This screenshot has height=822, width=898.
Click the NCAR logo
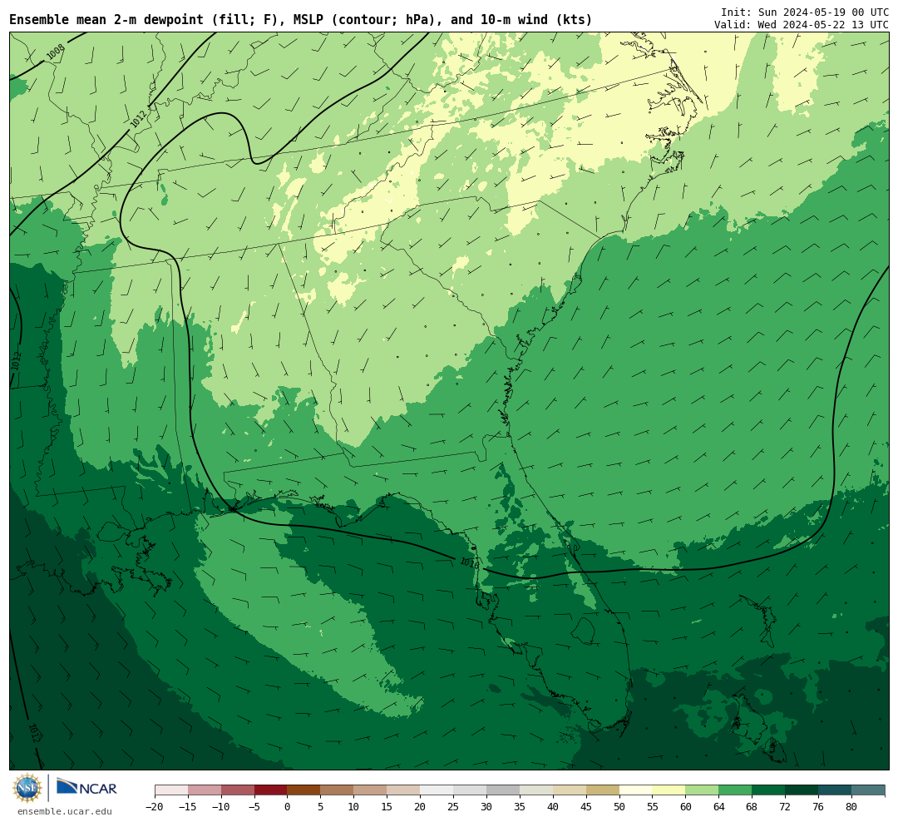click(86, 788)
